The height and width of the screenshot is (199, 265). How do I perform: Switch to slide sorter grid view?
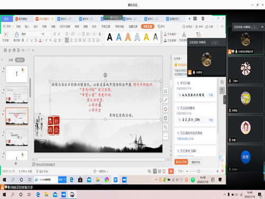point(160,171)
